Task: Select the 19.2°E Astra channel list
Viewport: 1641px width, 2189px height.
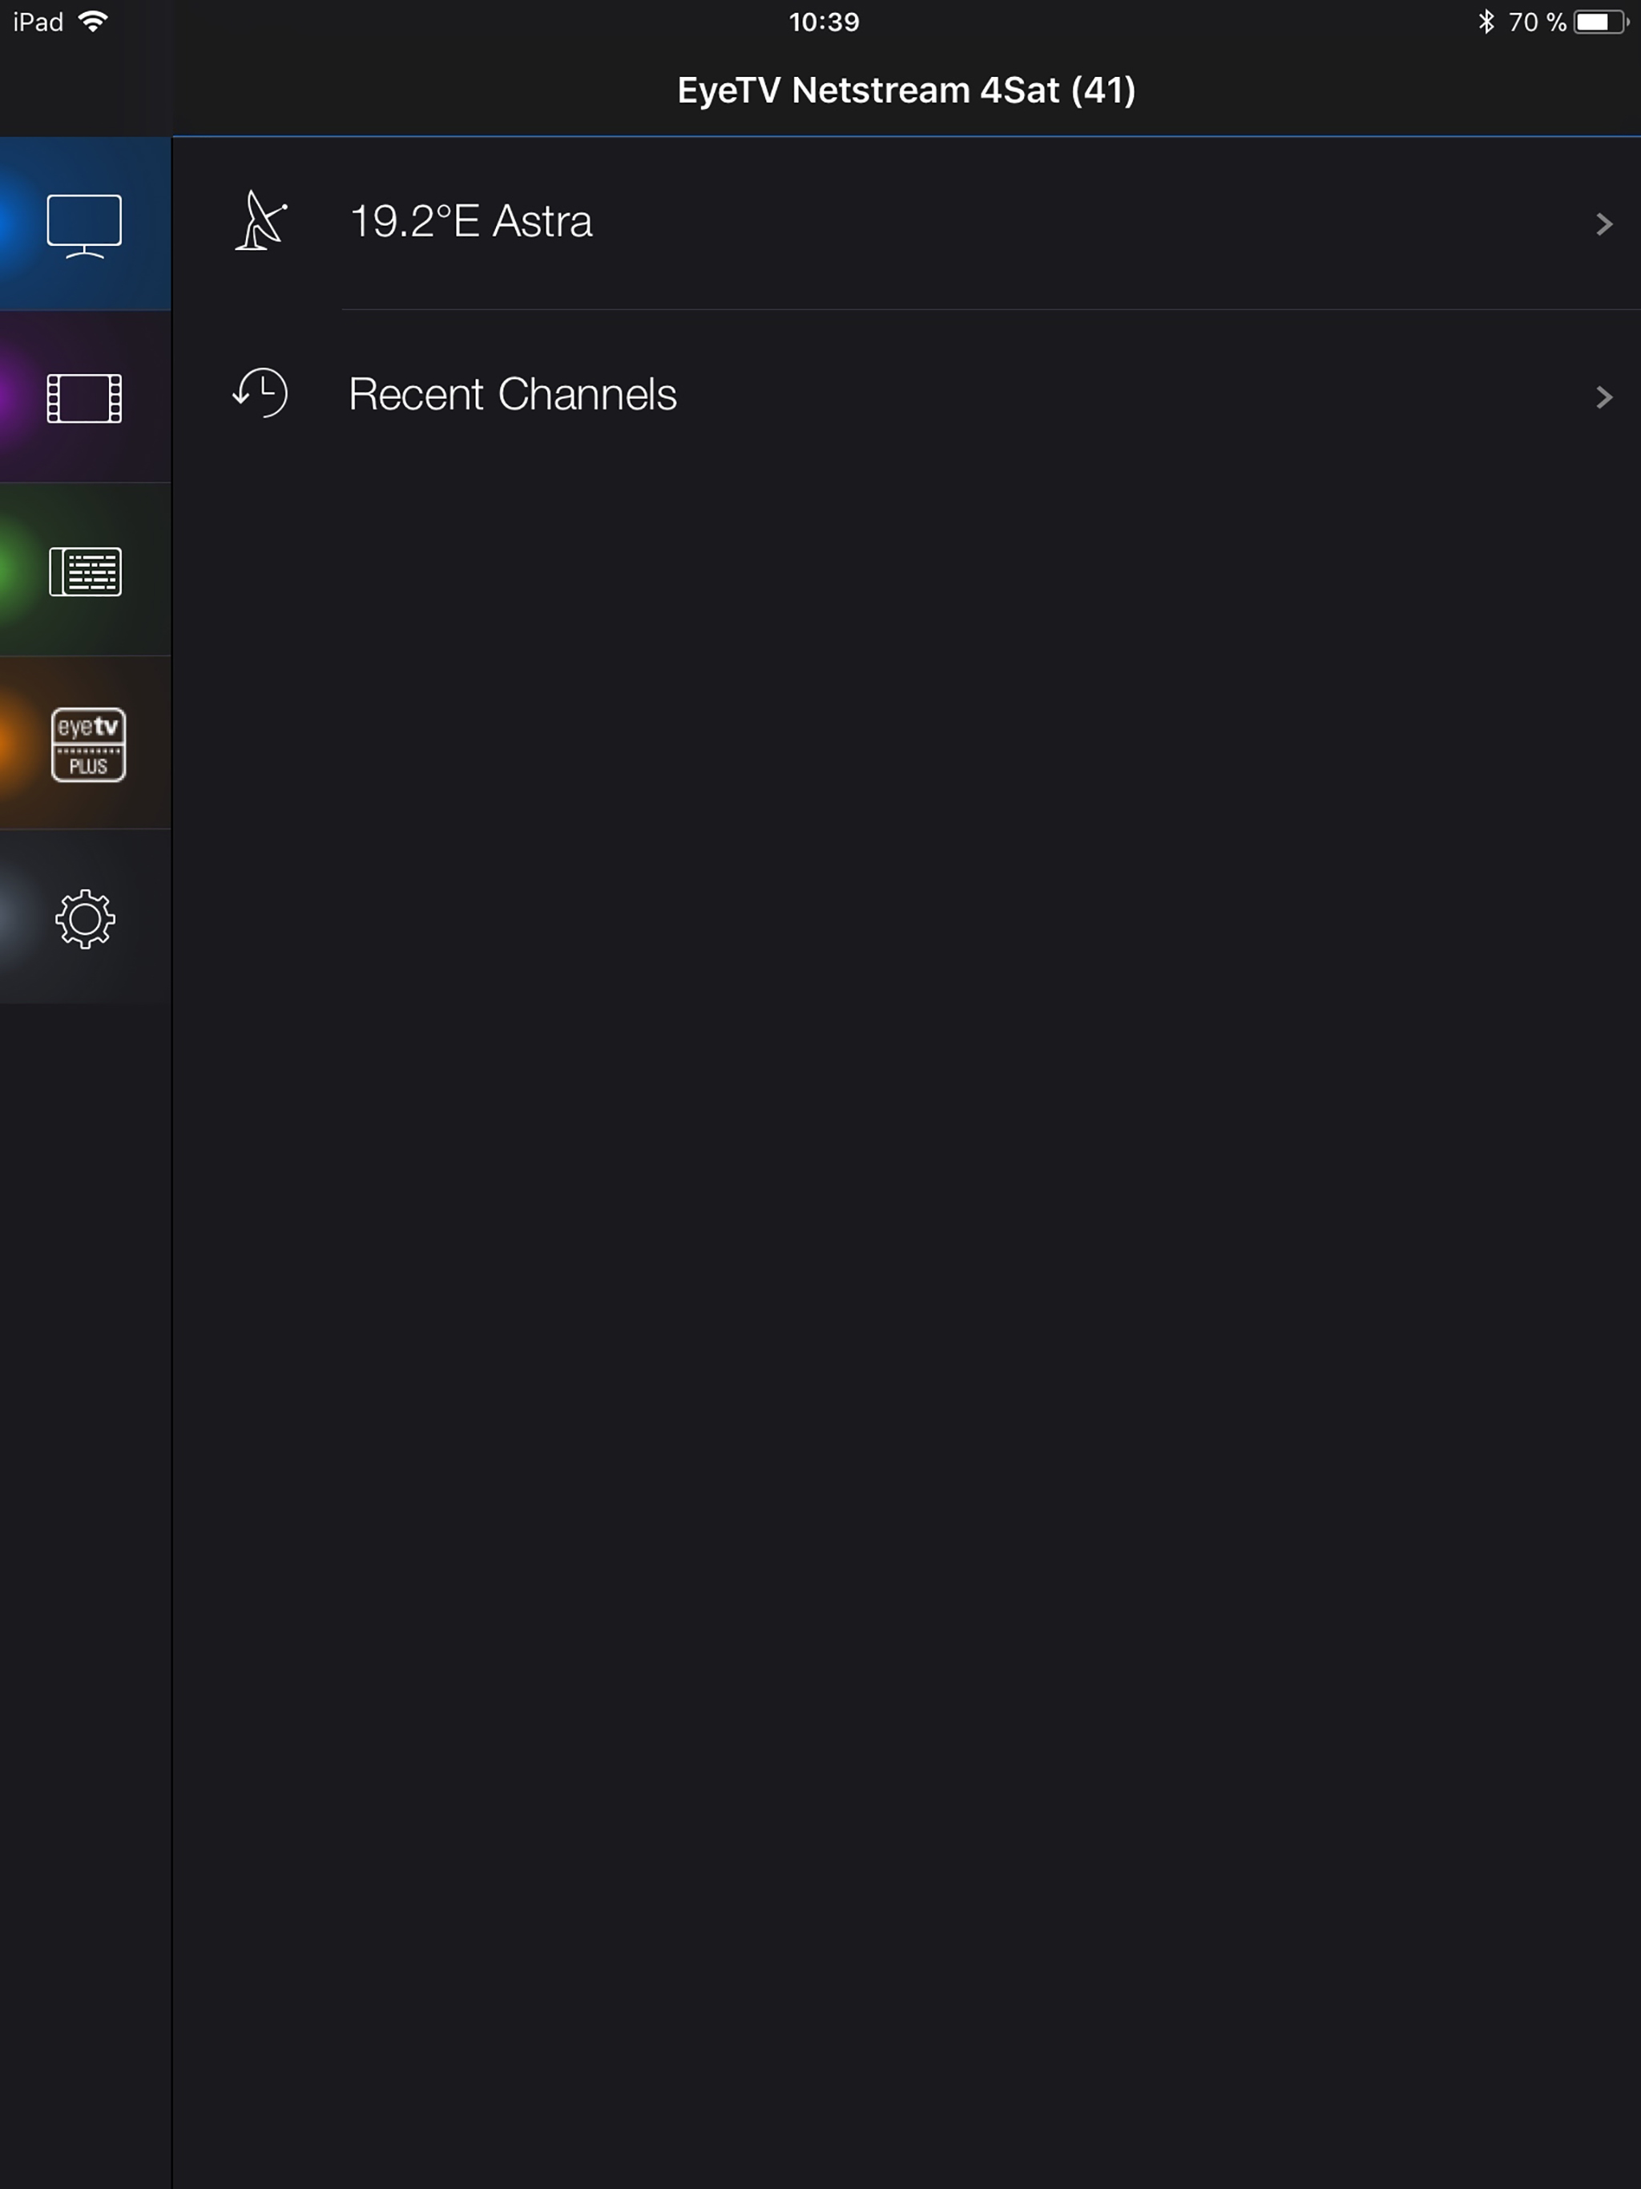Action: click(906, 223)
